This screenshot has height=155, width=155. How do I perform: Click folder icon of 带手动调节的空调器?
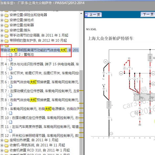pos(6,36)
